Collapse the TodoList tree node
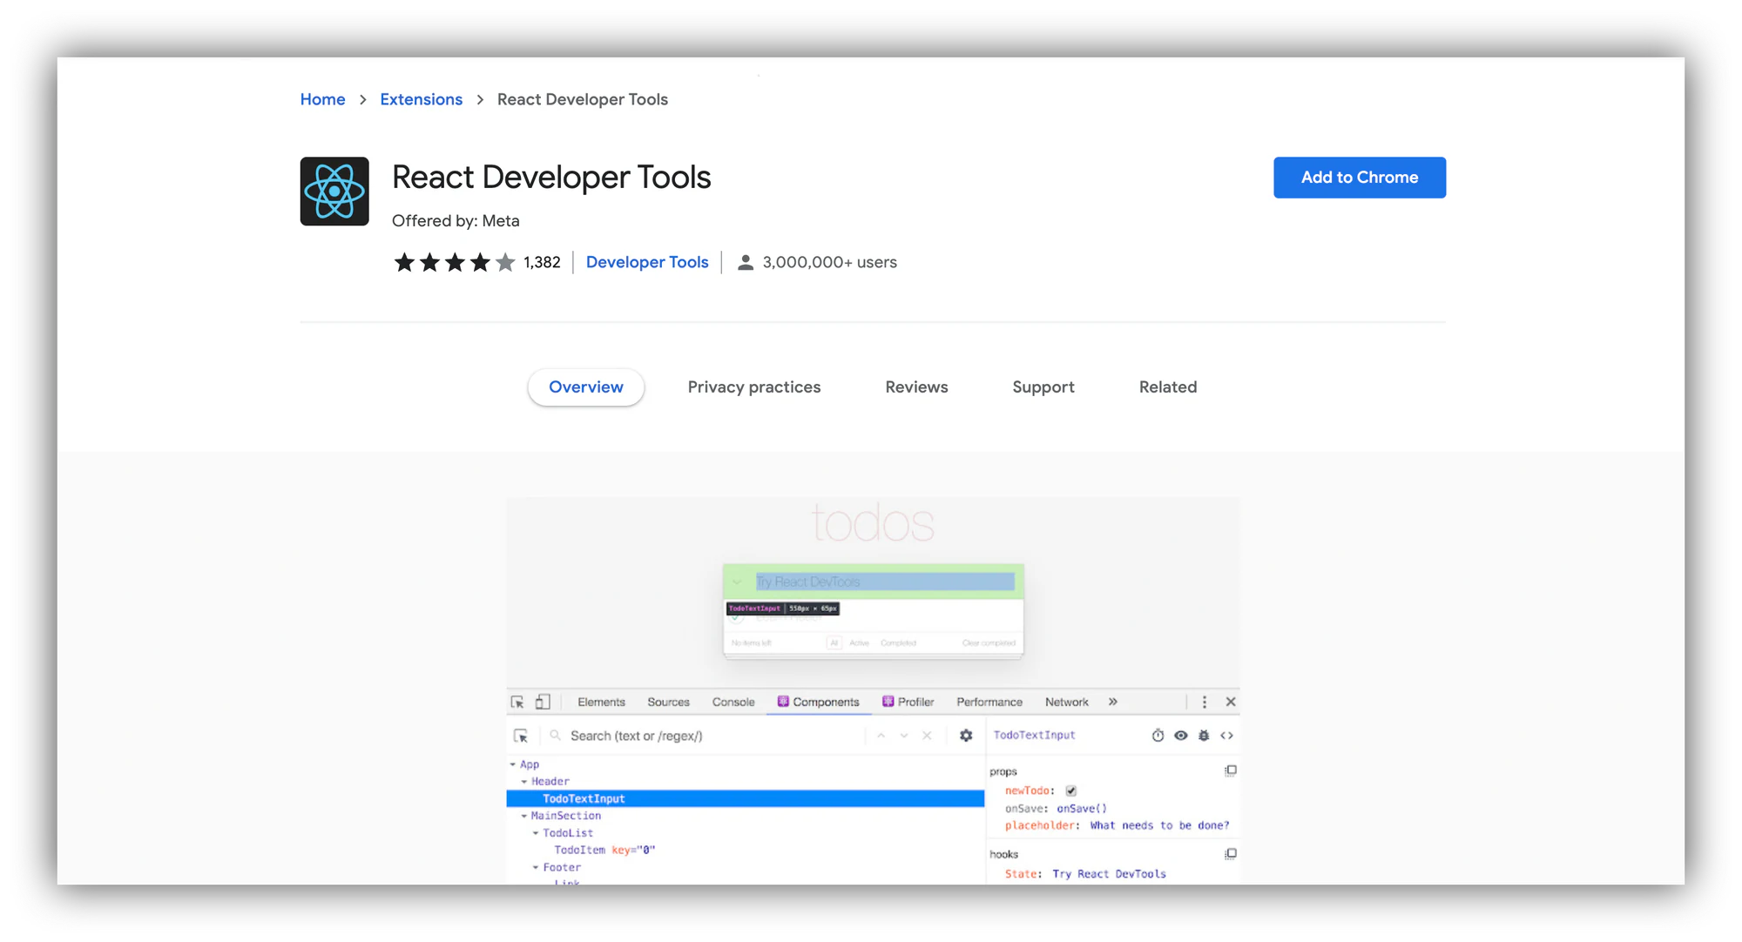Screen dimensions: 1742x942 (536, 833)
